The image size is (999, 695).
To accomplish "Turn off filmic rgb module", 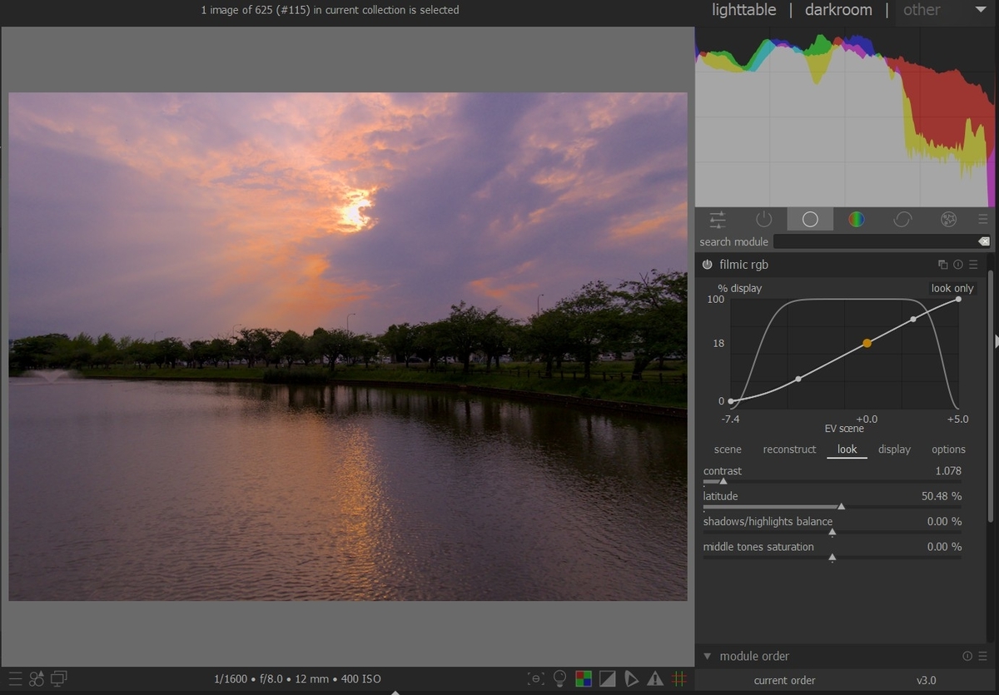I will click(708, 265).
